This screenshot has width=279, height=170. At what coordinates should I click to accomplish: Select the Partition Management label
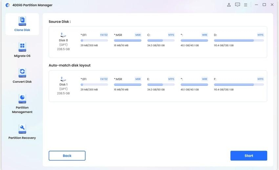22,110
